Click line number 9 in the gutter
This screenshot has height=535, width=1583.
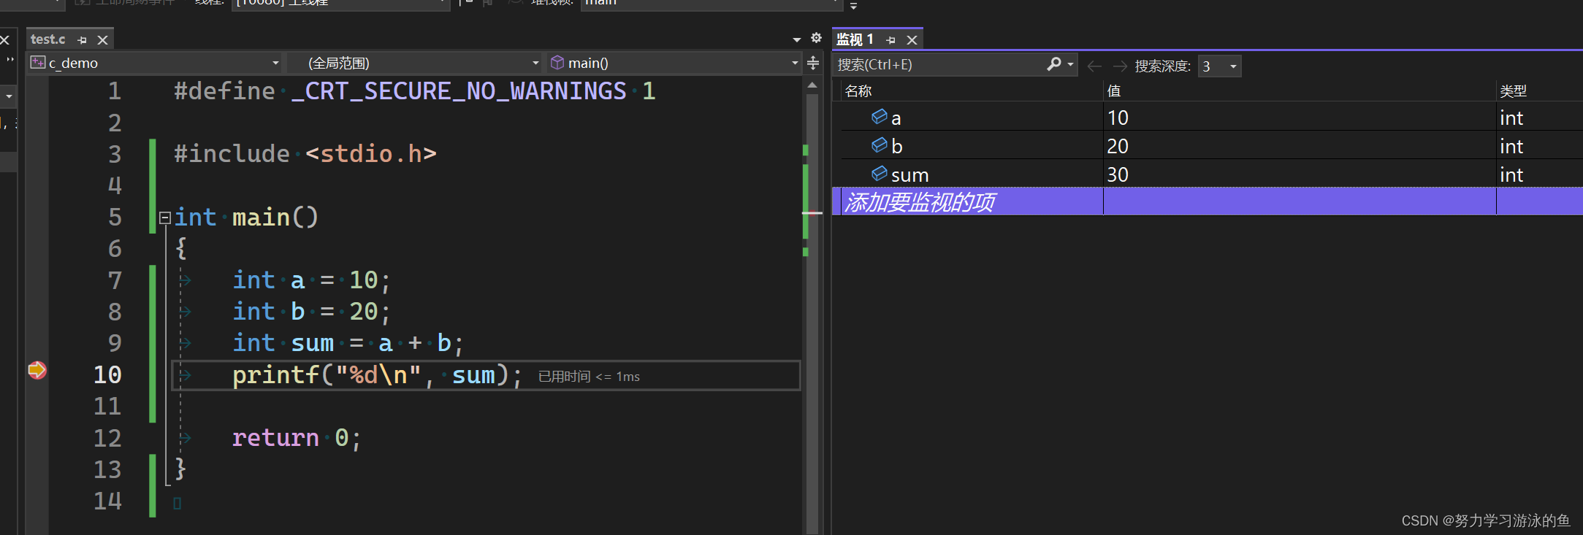click(x=115, y=343)
